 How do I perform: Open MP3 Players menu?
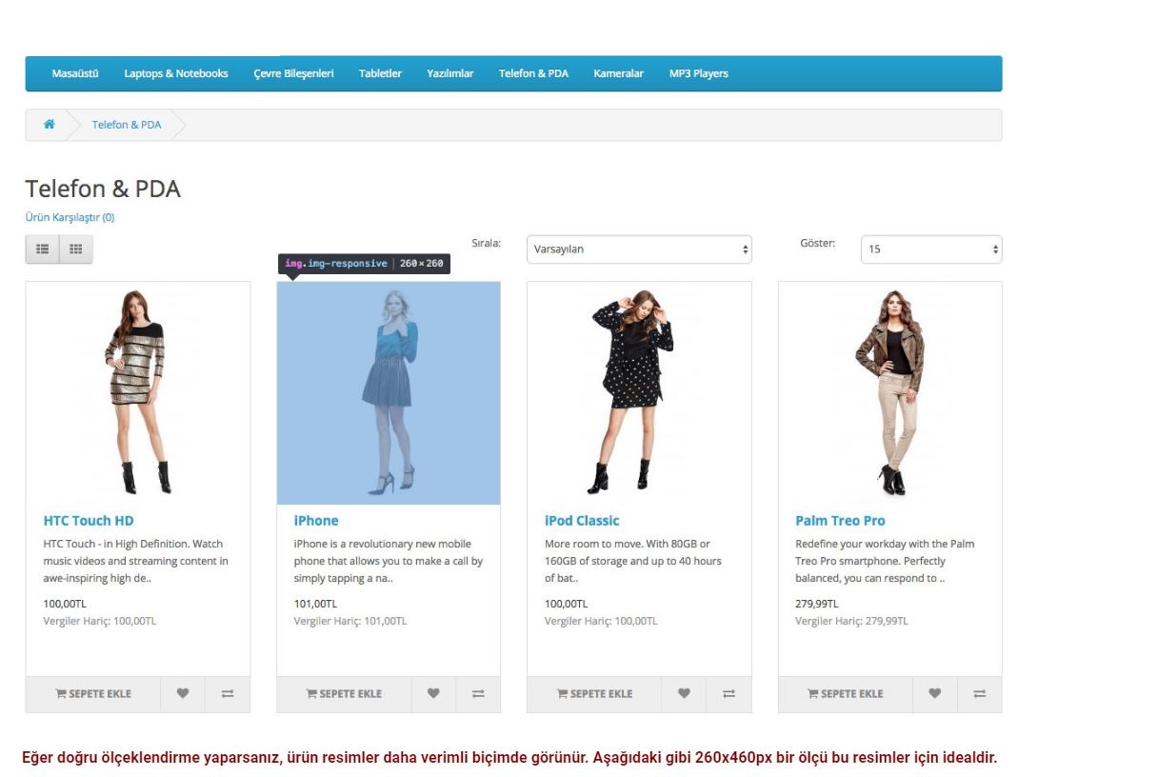(698, 73)
